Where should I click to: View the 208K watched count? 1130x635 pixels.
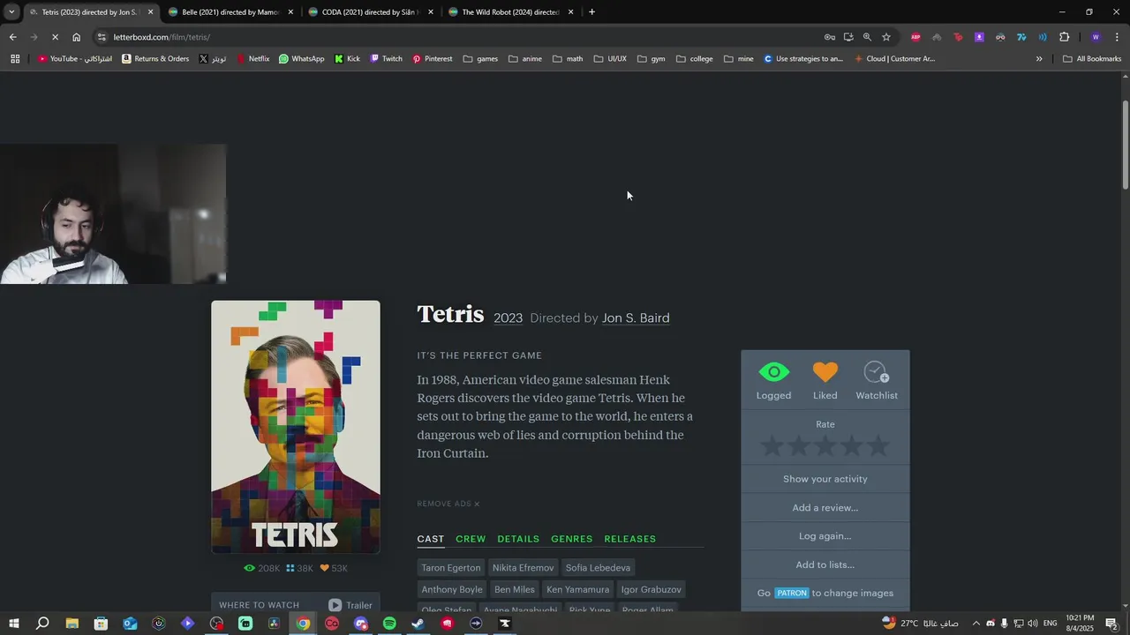tap(262, 568)
